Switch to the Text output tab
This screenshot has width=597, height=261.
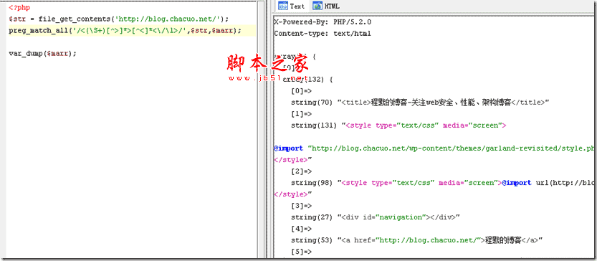click(x=292, y=6)
